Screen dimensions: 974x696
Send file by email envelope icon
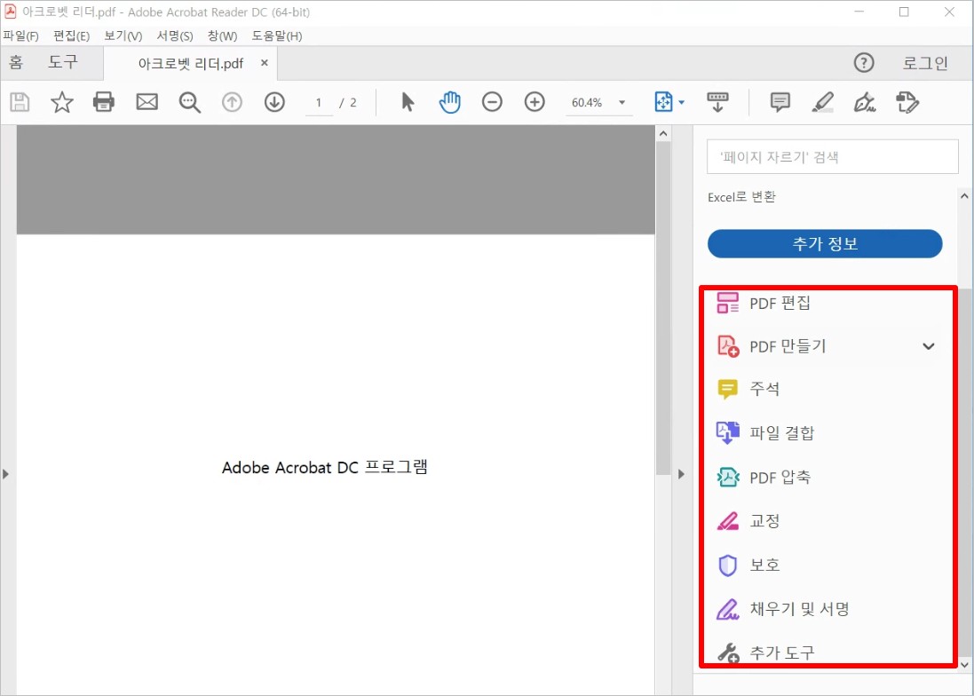pos(147,102)
